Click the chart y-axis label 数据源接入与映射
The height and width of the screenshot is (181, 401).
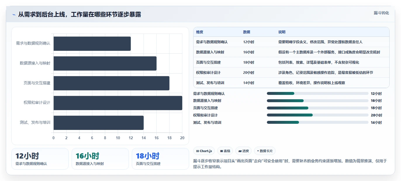pos(35,63)
